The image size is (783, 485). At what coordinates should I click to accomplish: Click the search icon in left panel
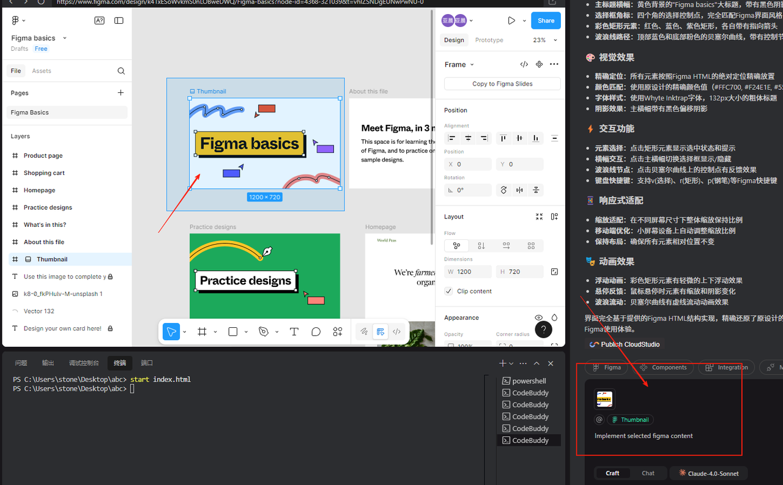tap(121, 71)
